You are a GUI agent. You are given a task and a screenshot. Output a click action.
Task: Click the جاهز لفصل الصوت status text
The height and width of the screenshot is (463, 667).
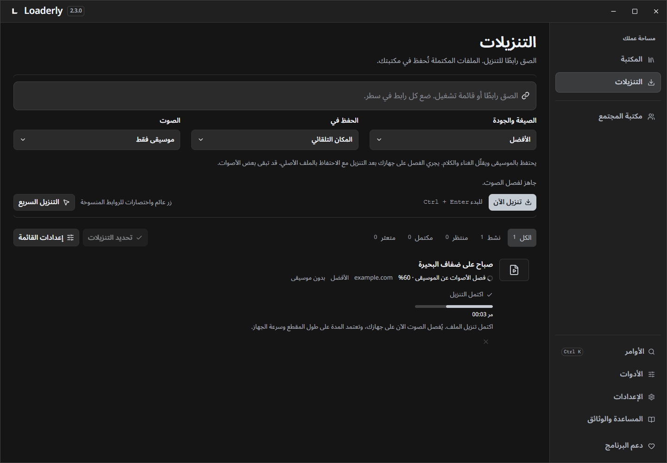click(x=509, y=183)
